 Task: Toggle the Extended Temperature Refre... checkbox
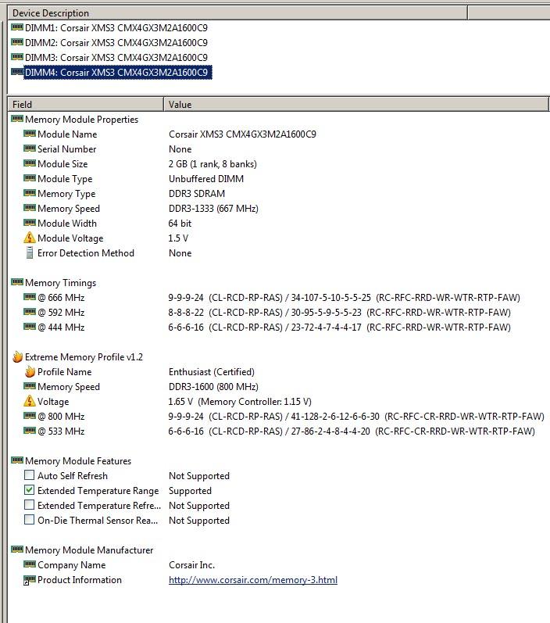click(x=29, y=505)
